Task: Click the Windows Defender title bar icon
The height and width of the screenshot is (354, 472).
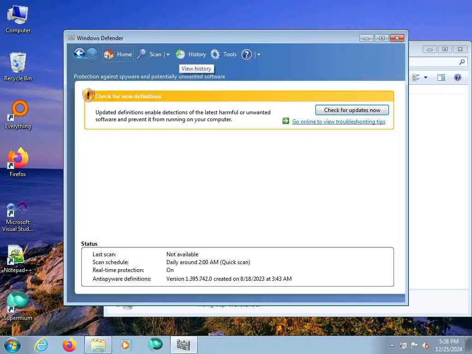Action: (x=71, y=38)
